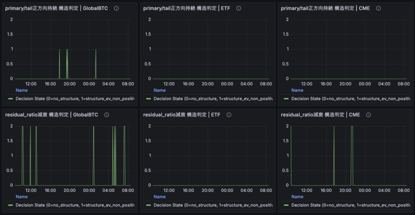Click info icon on residual_ratio CME panel

pyautogui.click(x=369, y=115)
